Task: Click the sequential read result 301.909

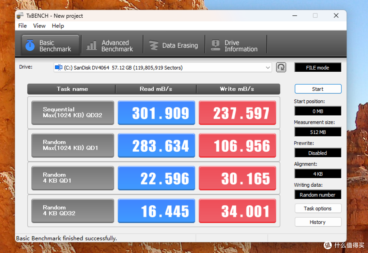Action: tap(156, 113)
